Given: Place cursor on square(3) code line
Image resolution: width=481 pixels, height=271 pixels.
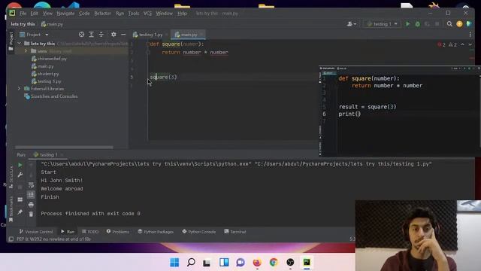Looking at the screenshot, I should [x=163, y=77].
